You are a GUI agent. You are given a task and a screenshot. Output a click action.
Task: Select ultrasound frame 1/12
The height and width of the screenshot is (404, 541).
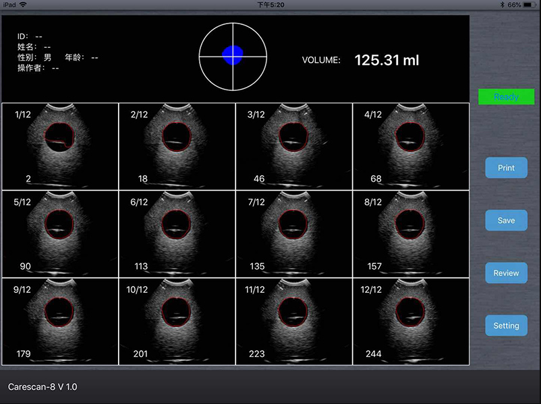point(59,145)
